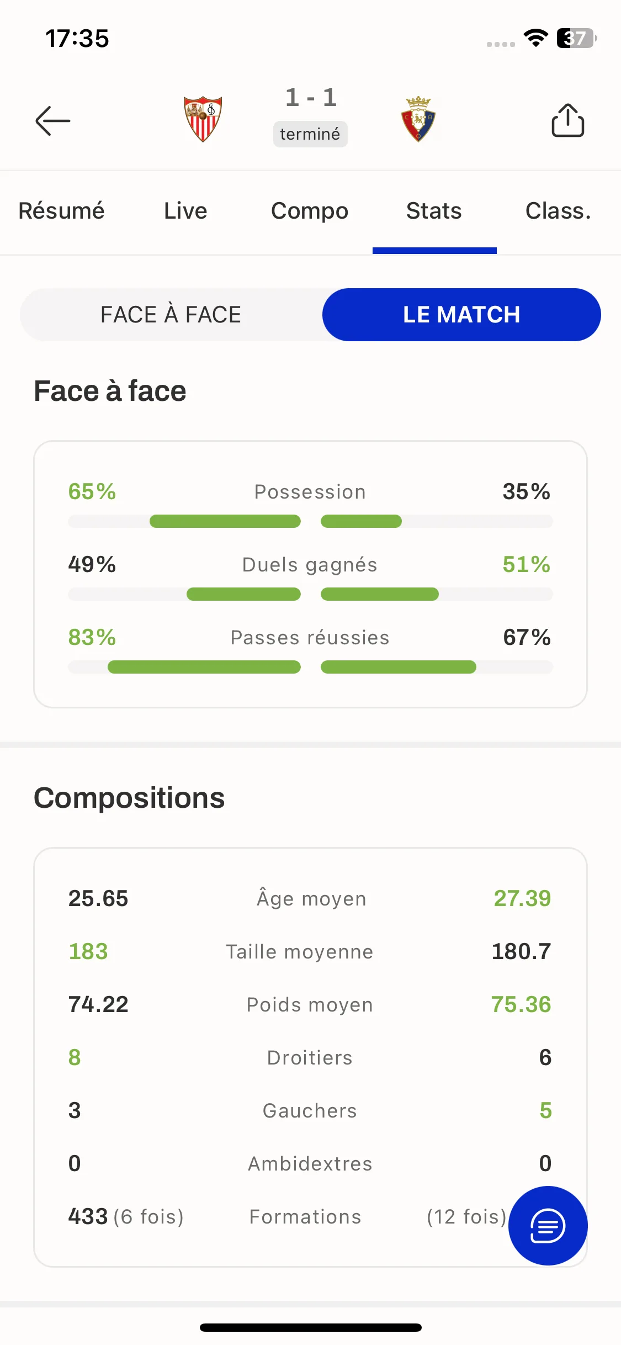The width and height of the screenshot is (621, 1345).
Task: Open the share icon
Action: click(x=568, y=120)
